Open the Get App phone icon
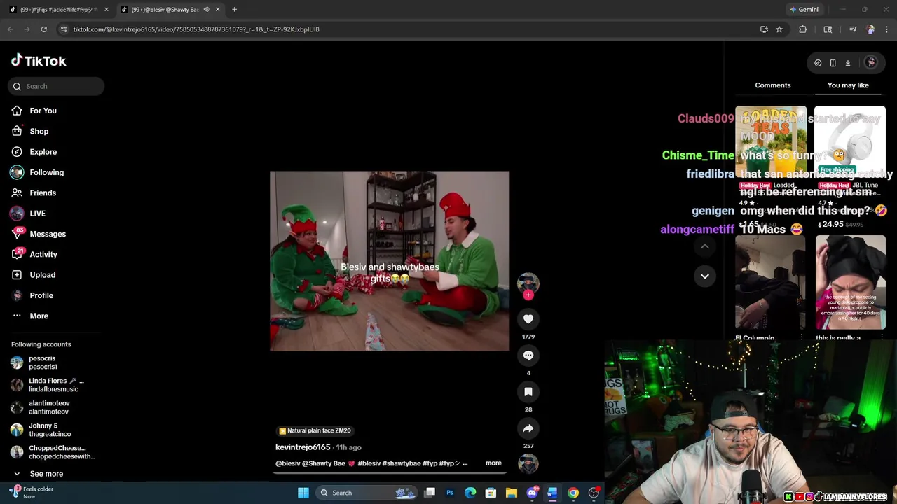This screenshot has width=897, height=504. [x=833, y=63]
